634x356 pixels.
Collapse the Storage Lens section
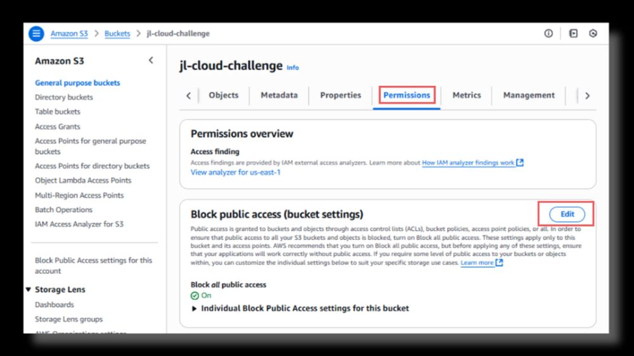pos(29,290)
